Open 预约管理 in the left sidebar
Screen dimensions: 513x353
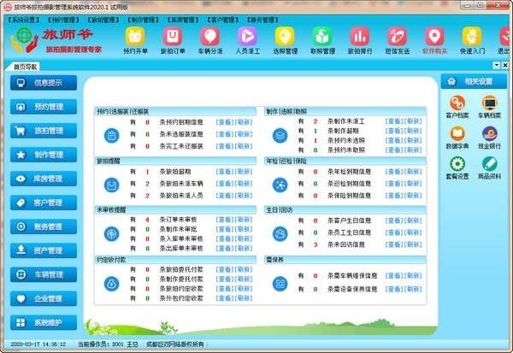coord(44,107)
